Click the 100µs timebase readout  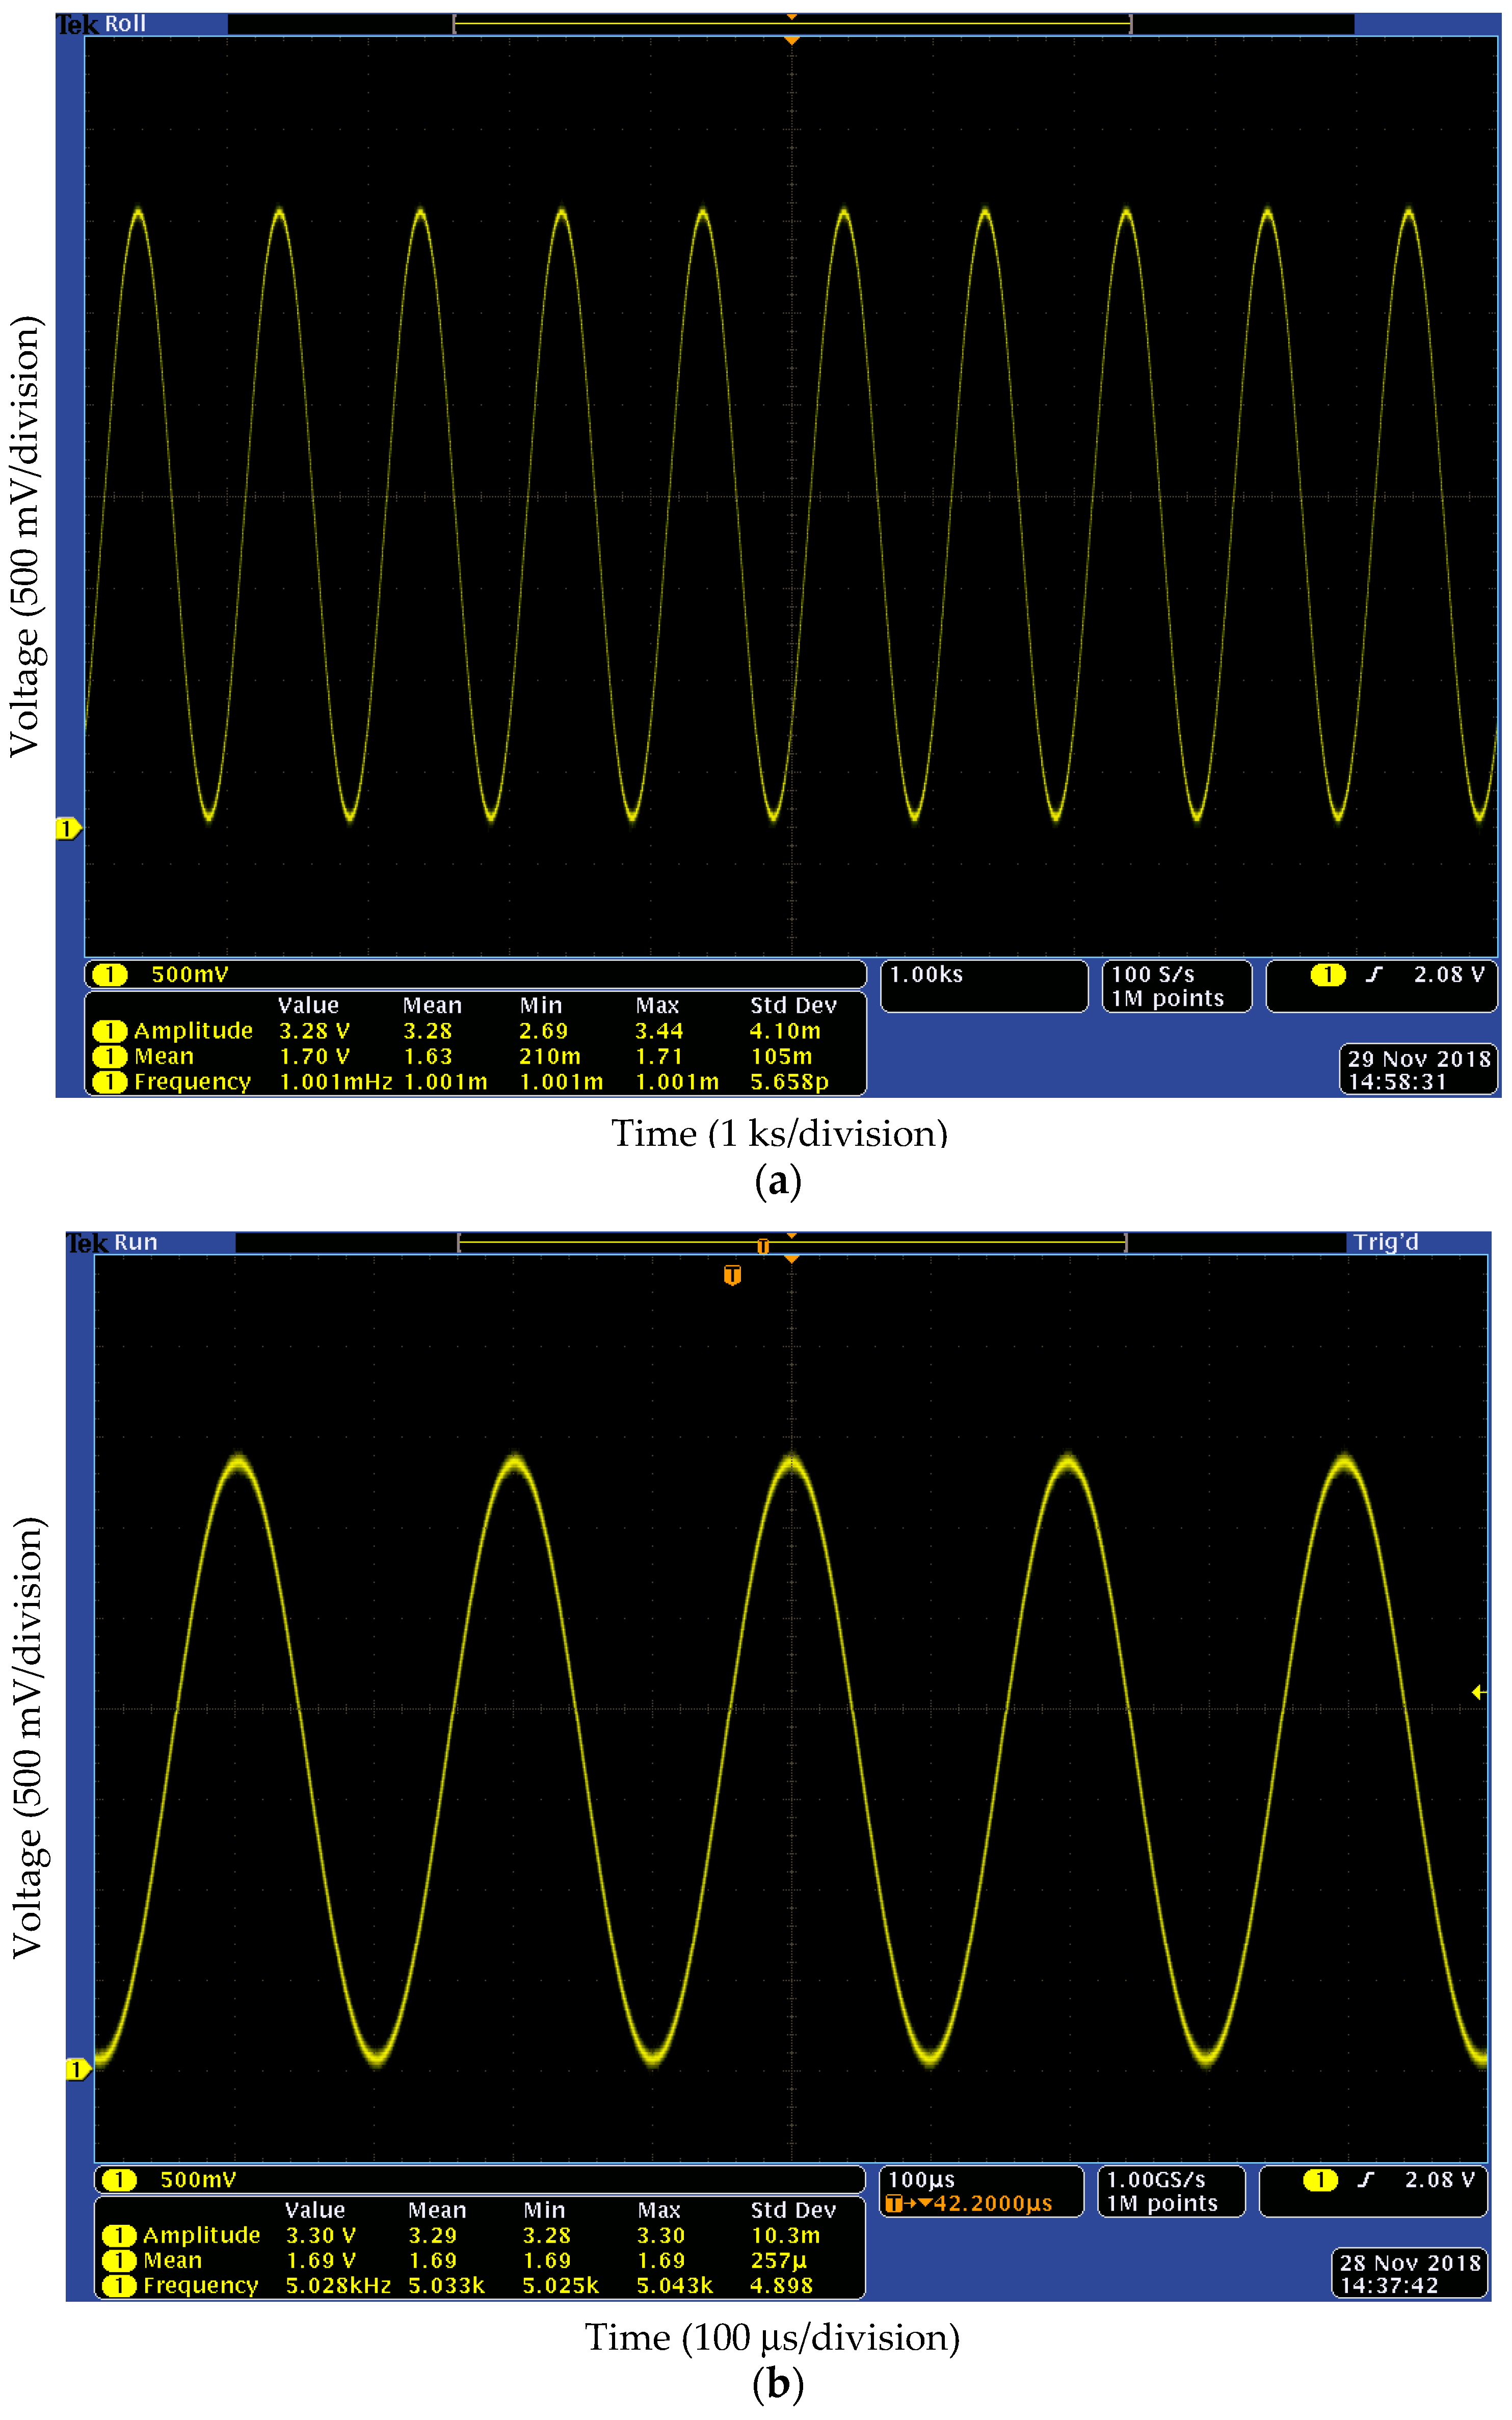tap(922, 2180)
